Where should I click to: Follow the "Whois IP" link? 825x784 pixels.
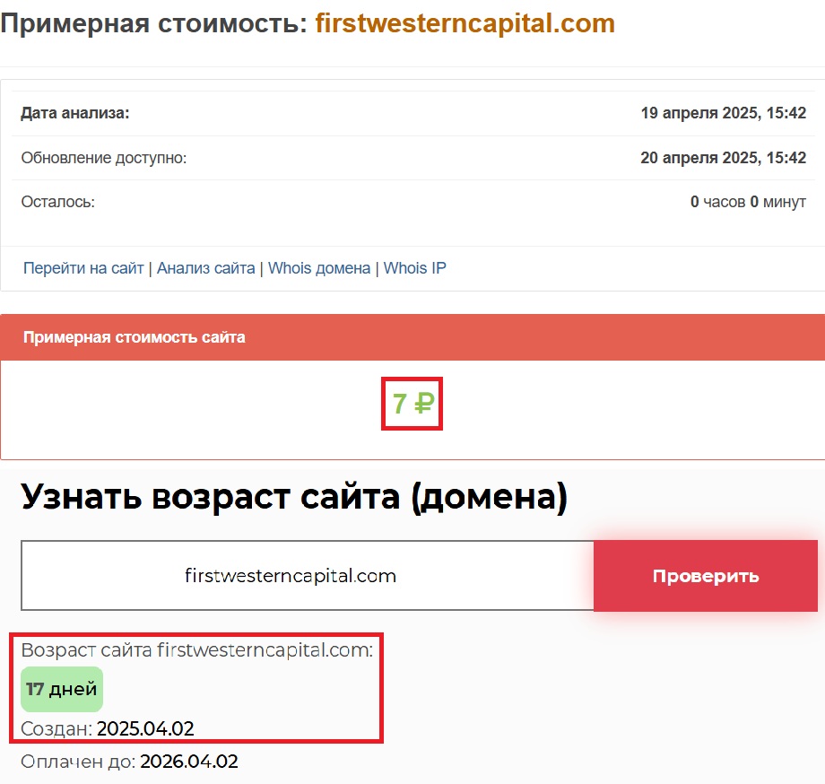click(x=414, y=268)
